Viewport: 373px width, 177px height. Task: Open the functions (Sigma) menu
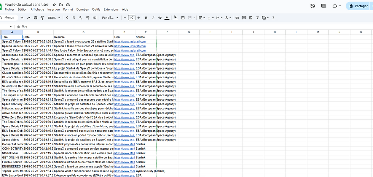pyautogui.click(x=273, y=18)
